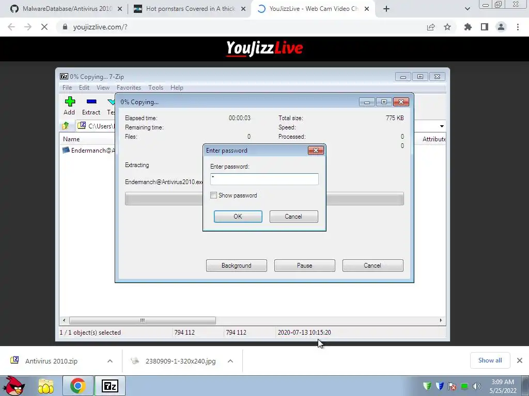The image size is (529, 396).
Task: Bookmark this page with star icon
Action: pyautogui.click(x=447, y=27)
